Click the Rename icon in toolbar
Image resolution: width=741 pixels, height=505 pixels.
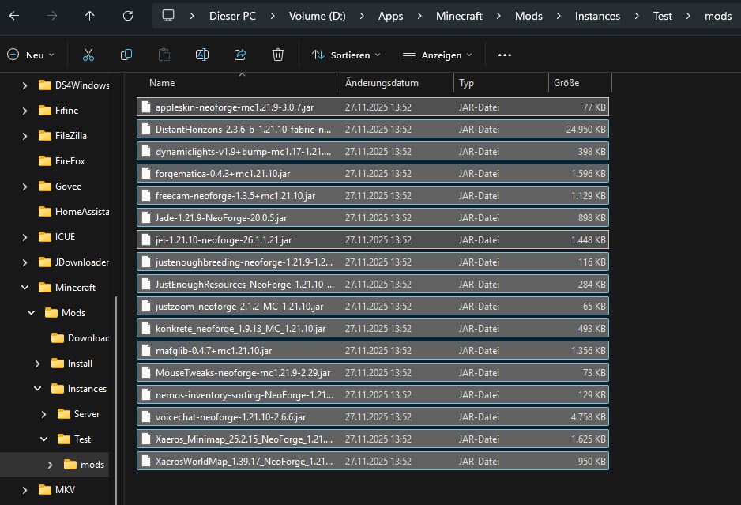[202, 55]
